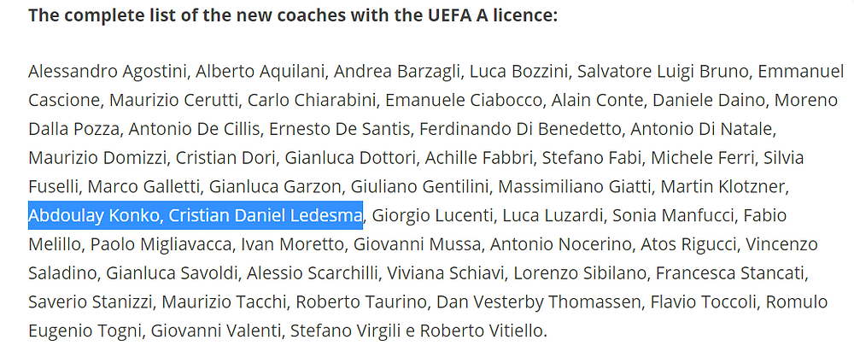Click on the name Giorgio Lucenti
Image resolution: width=854 pixels, height=363 pixels.
click(432, 215)
